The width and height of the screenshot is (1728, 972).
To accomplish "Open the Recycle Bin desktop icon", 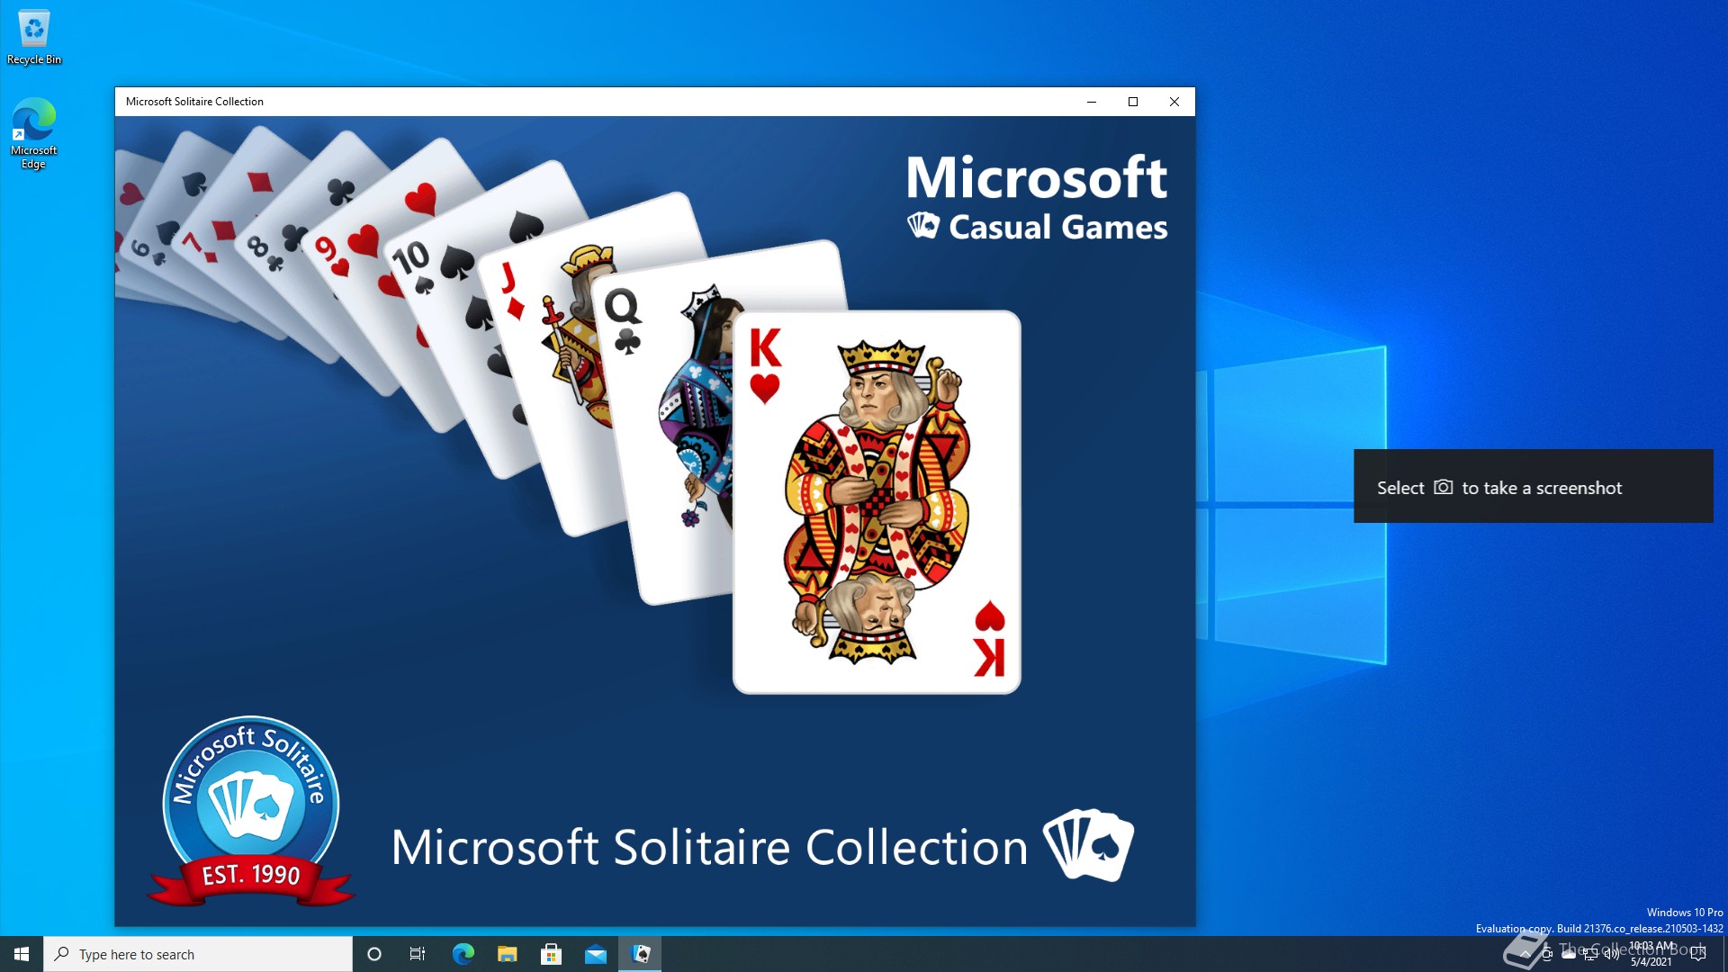I will [x=34, y=38].
